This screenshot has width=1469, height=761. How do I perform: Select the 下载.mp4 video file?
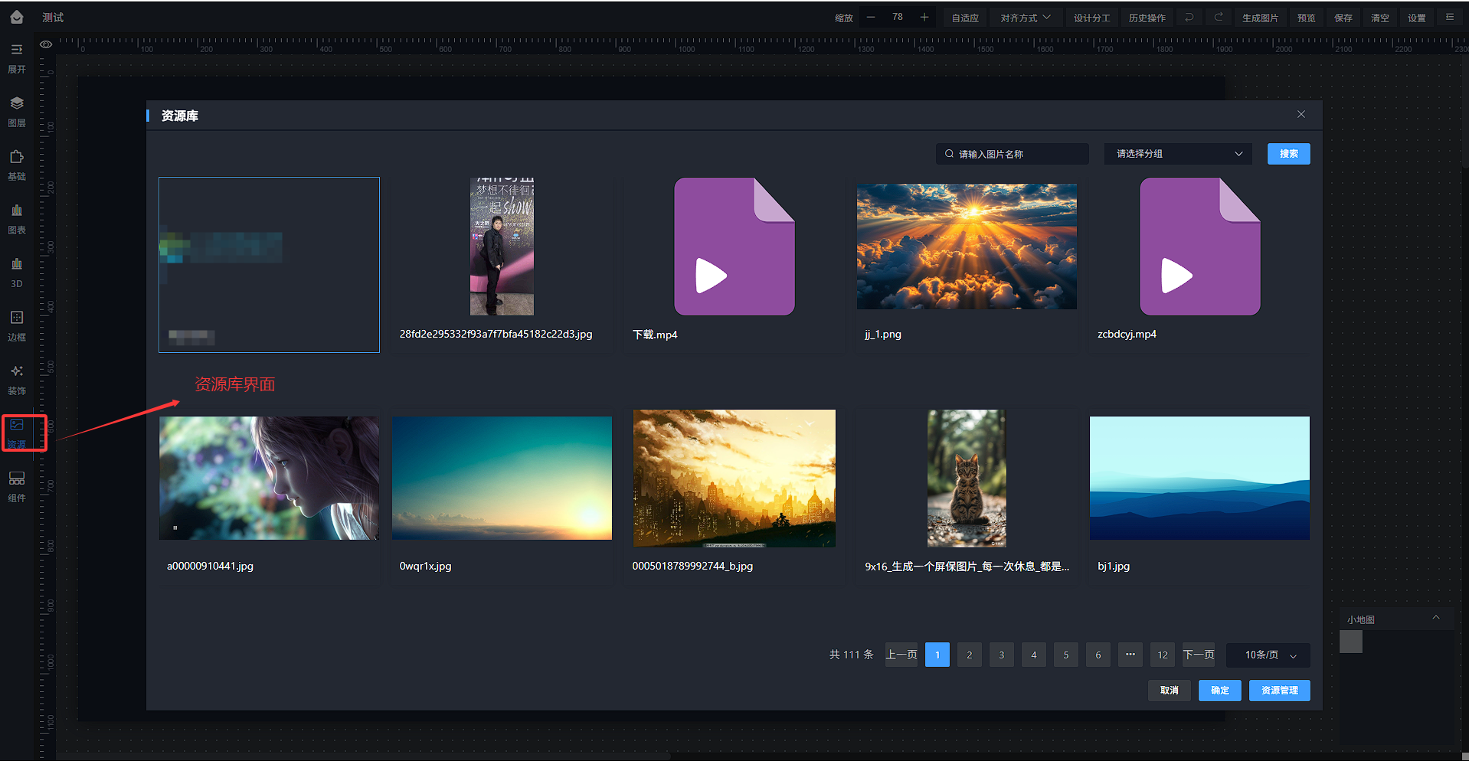[734, 247]
